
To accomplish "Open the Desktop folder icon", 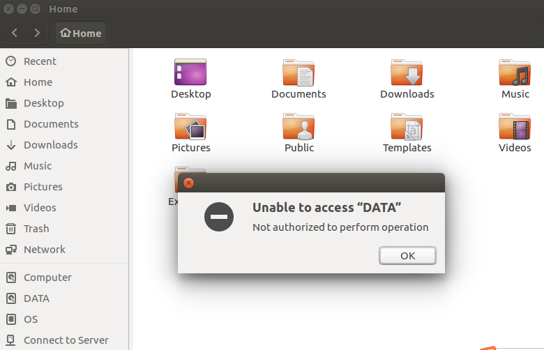I will (190, 73).
